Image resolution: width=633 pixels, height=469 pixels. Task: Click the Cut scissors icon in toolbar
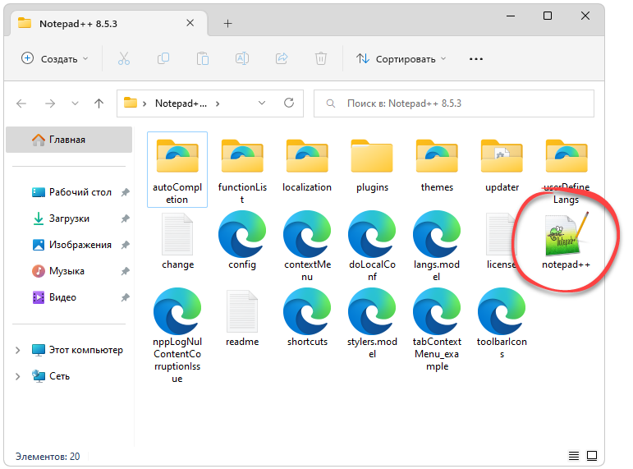click(x=124, y=58)
